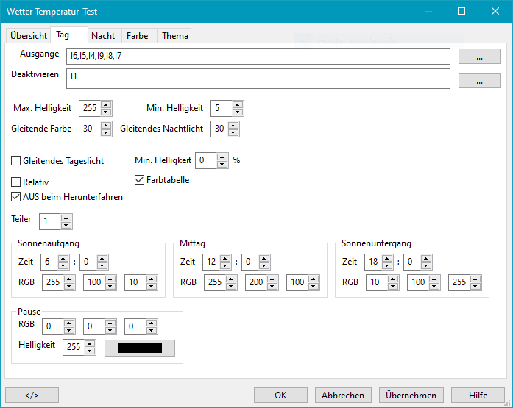The height and width of the screenshot is (408, 513).
Task: Increase Max. Helligkeit value with up arrow
Action: click(106, 105)
